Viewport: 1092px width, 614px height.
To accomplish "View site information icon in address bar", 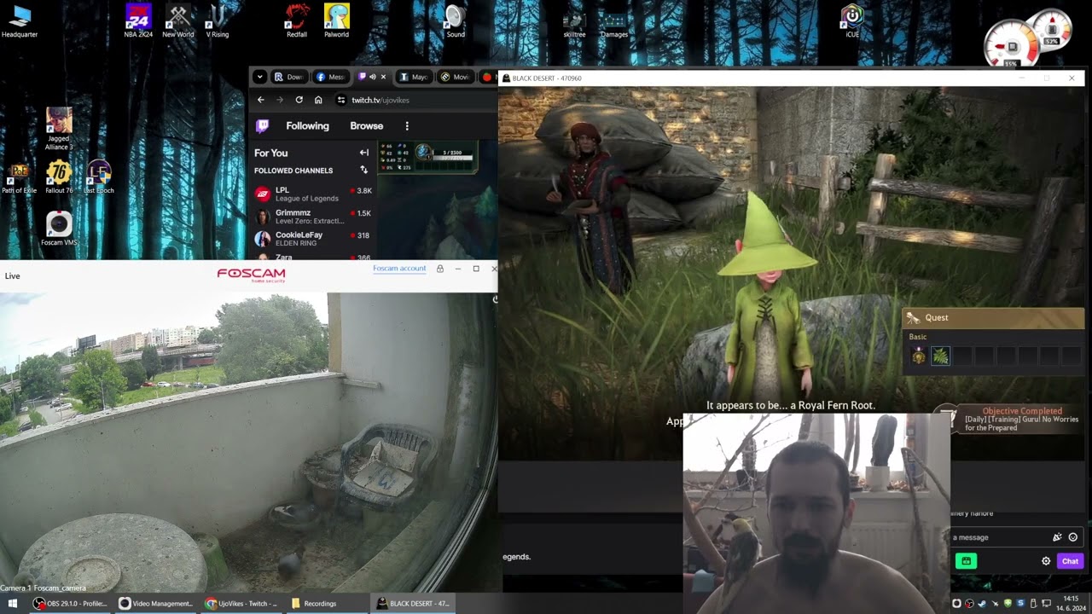I will tap(341, 100).
